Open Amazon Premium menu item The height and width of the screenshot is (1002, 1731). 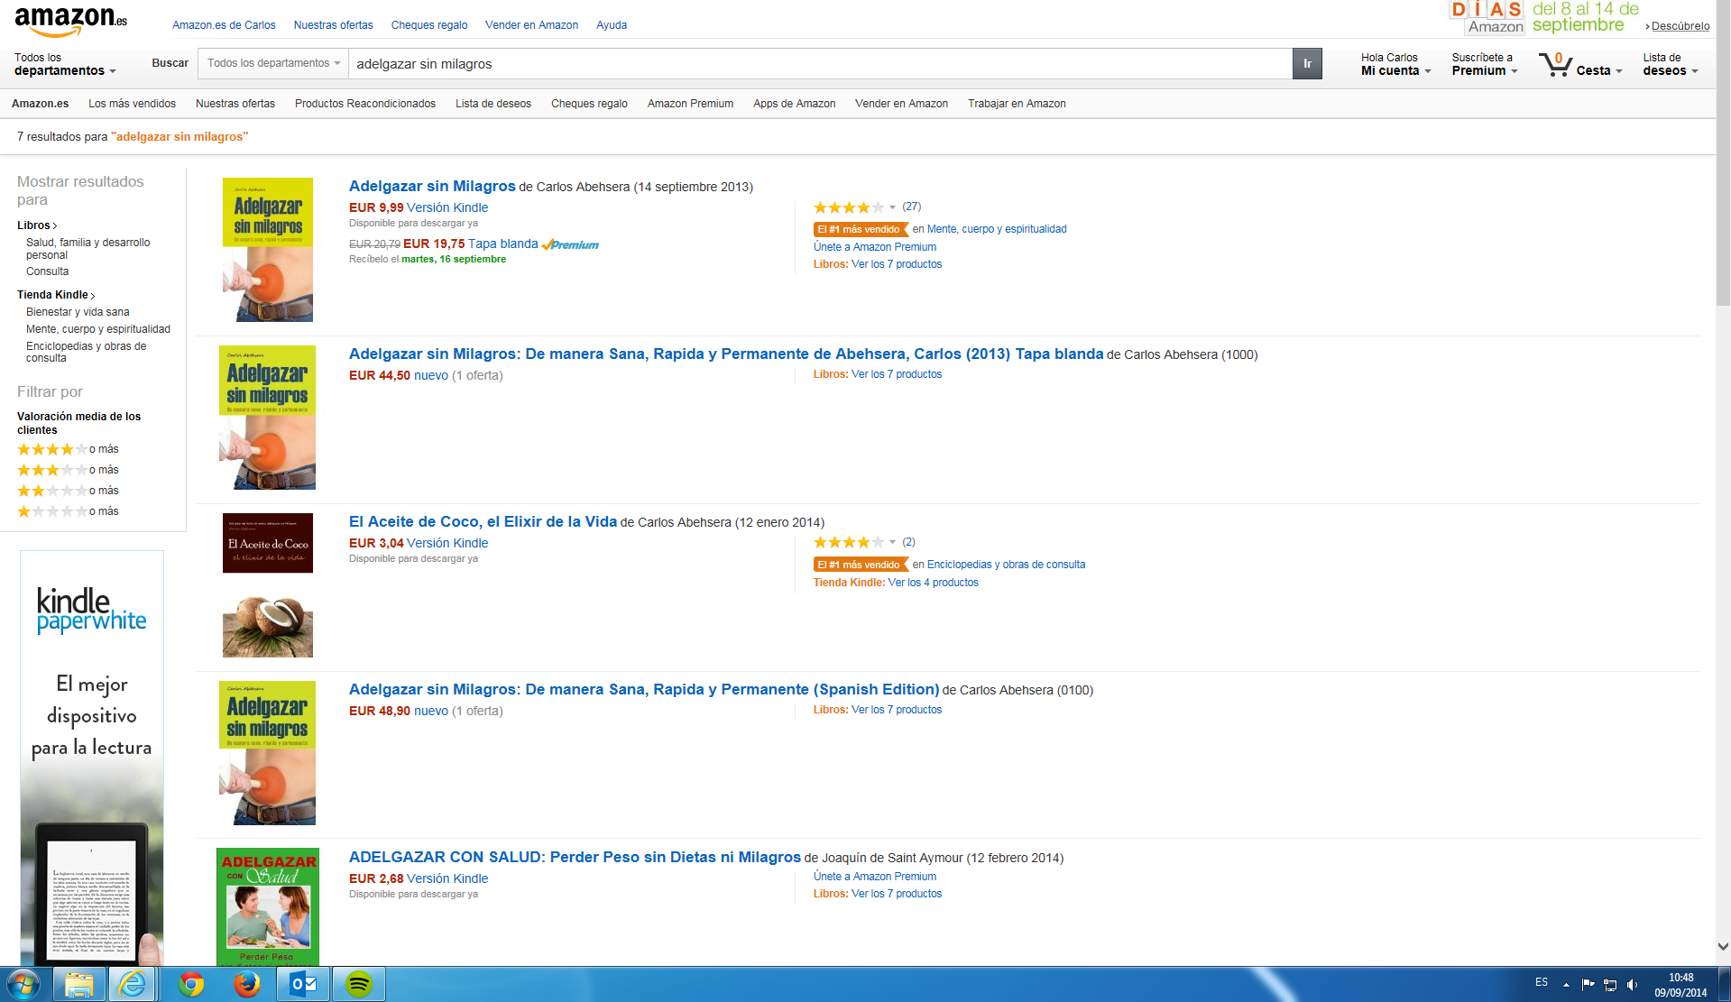click(690, 104)
